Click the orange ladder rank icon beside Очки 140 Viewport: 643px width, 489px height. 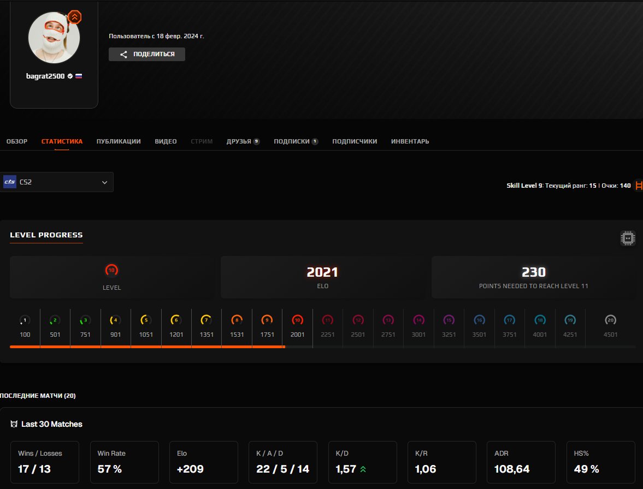[x=639, y=186]
